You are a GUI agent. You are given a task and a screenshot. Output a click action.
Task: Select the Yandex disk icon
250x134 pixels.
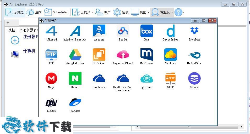(x=75, y=102)
